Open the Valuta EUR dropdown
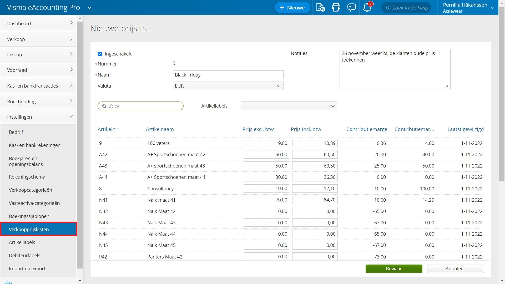 228,86
